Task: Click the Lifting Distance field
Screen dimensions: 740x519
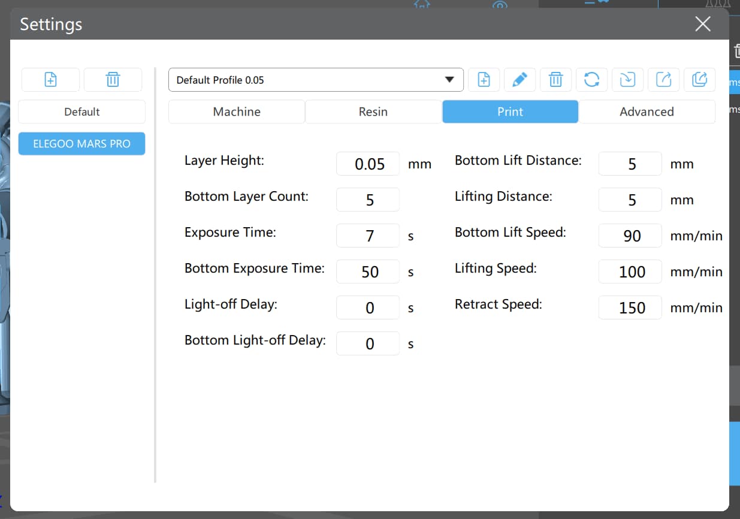Action: [x=630, y=200]
